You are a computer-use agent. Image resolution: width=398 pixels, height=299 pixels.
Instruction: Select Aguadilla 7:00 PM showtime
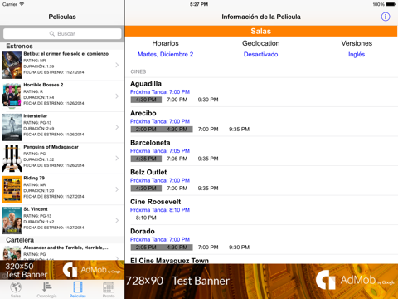177,100
